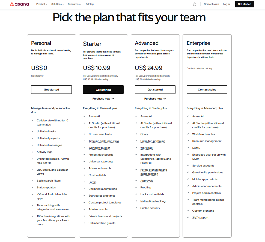
Task: Click the arrow beside Starter Purchase now
Action: tap(113, 99)
